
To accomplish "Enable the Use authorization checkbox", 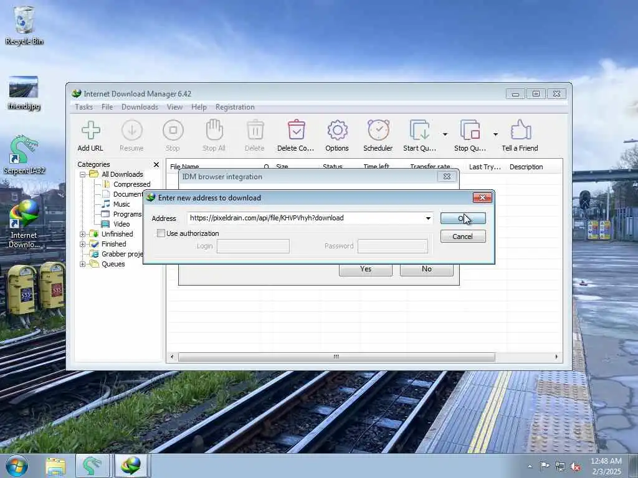I will pyautogui.click(x=161, y=233).
